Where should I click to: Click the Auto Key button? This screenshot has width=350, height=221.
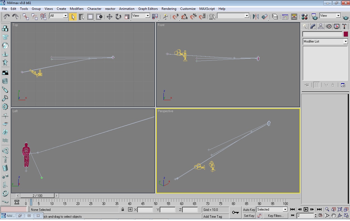[249, 210]
